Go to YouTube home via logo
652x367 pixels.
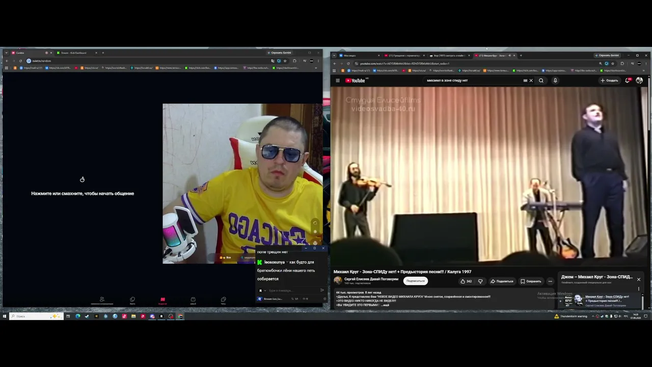point(356,81)
